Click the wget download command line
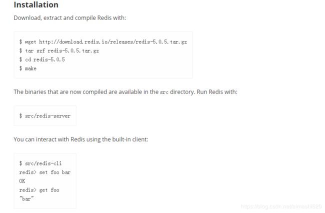This screenshot has width=325, height=213. [103, 42]
